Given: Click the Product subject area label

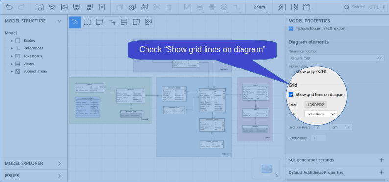Looking at the screenshot, I should (x=144, y=119).
